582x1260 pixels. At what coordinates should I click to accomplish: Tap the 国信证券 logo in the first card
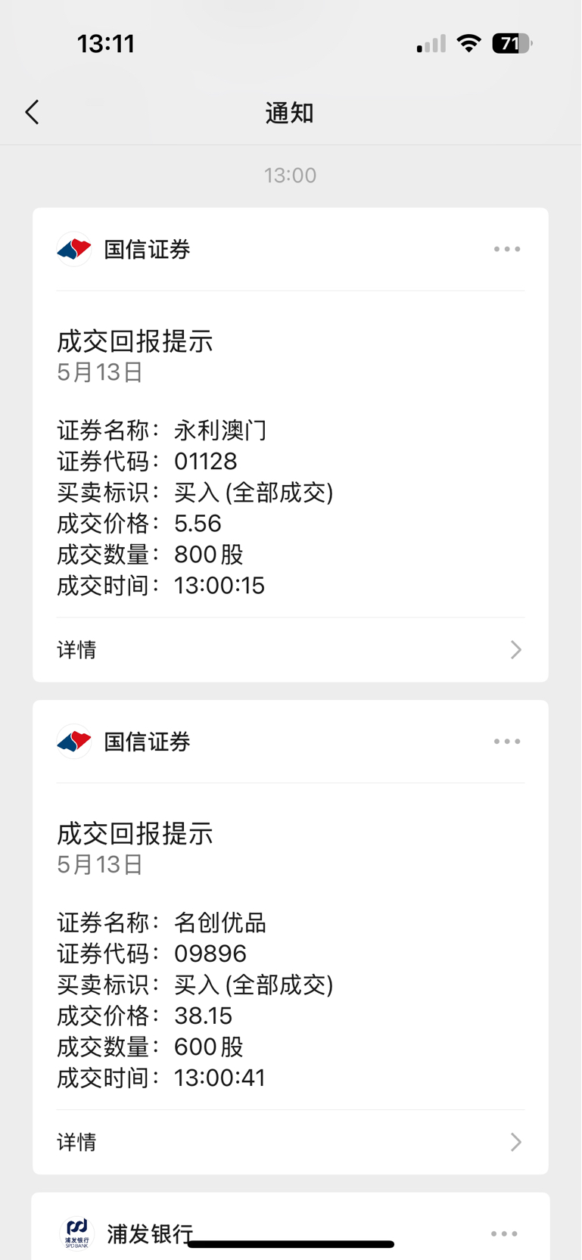pos(74,249)
